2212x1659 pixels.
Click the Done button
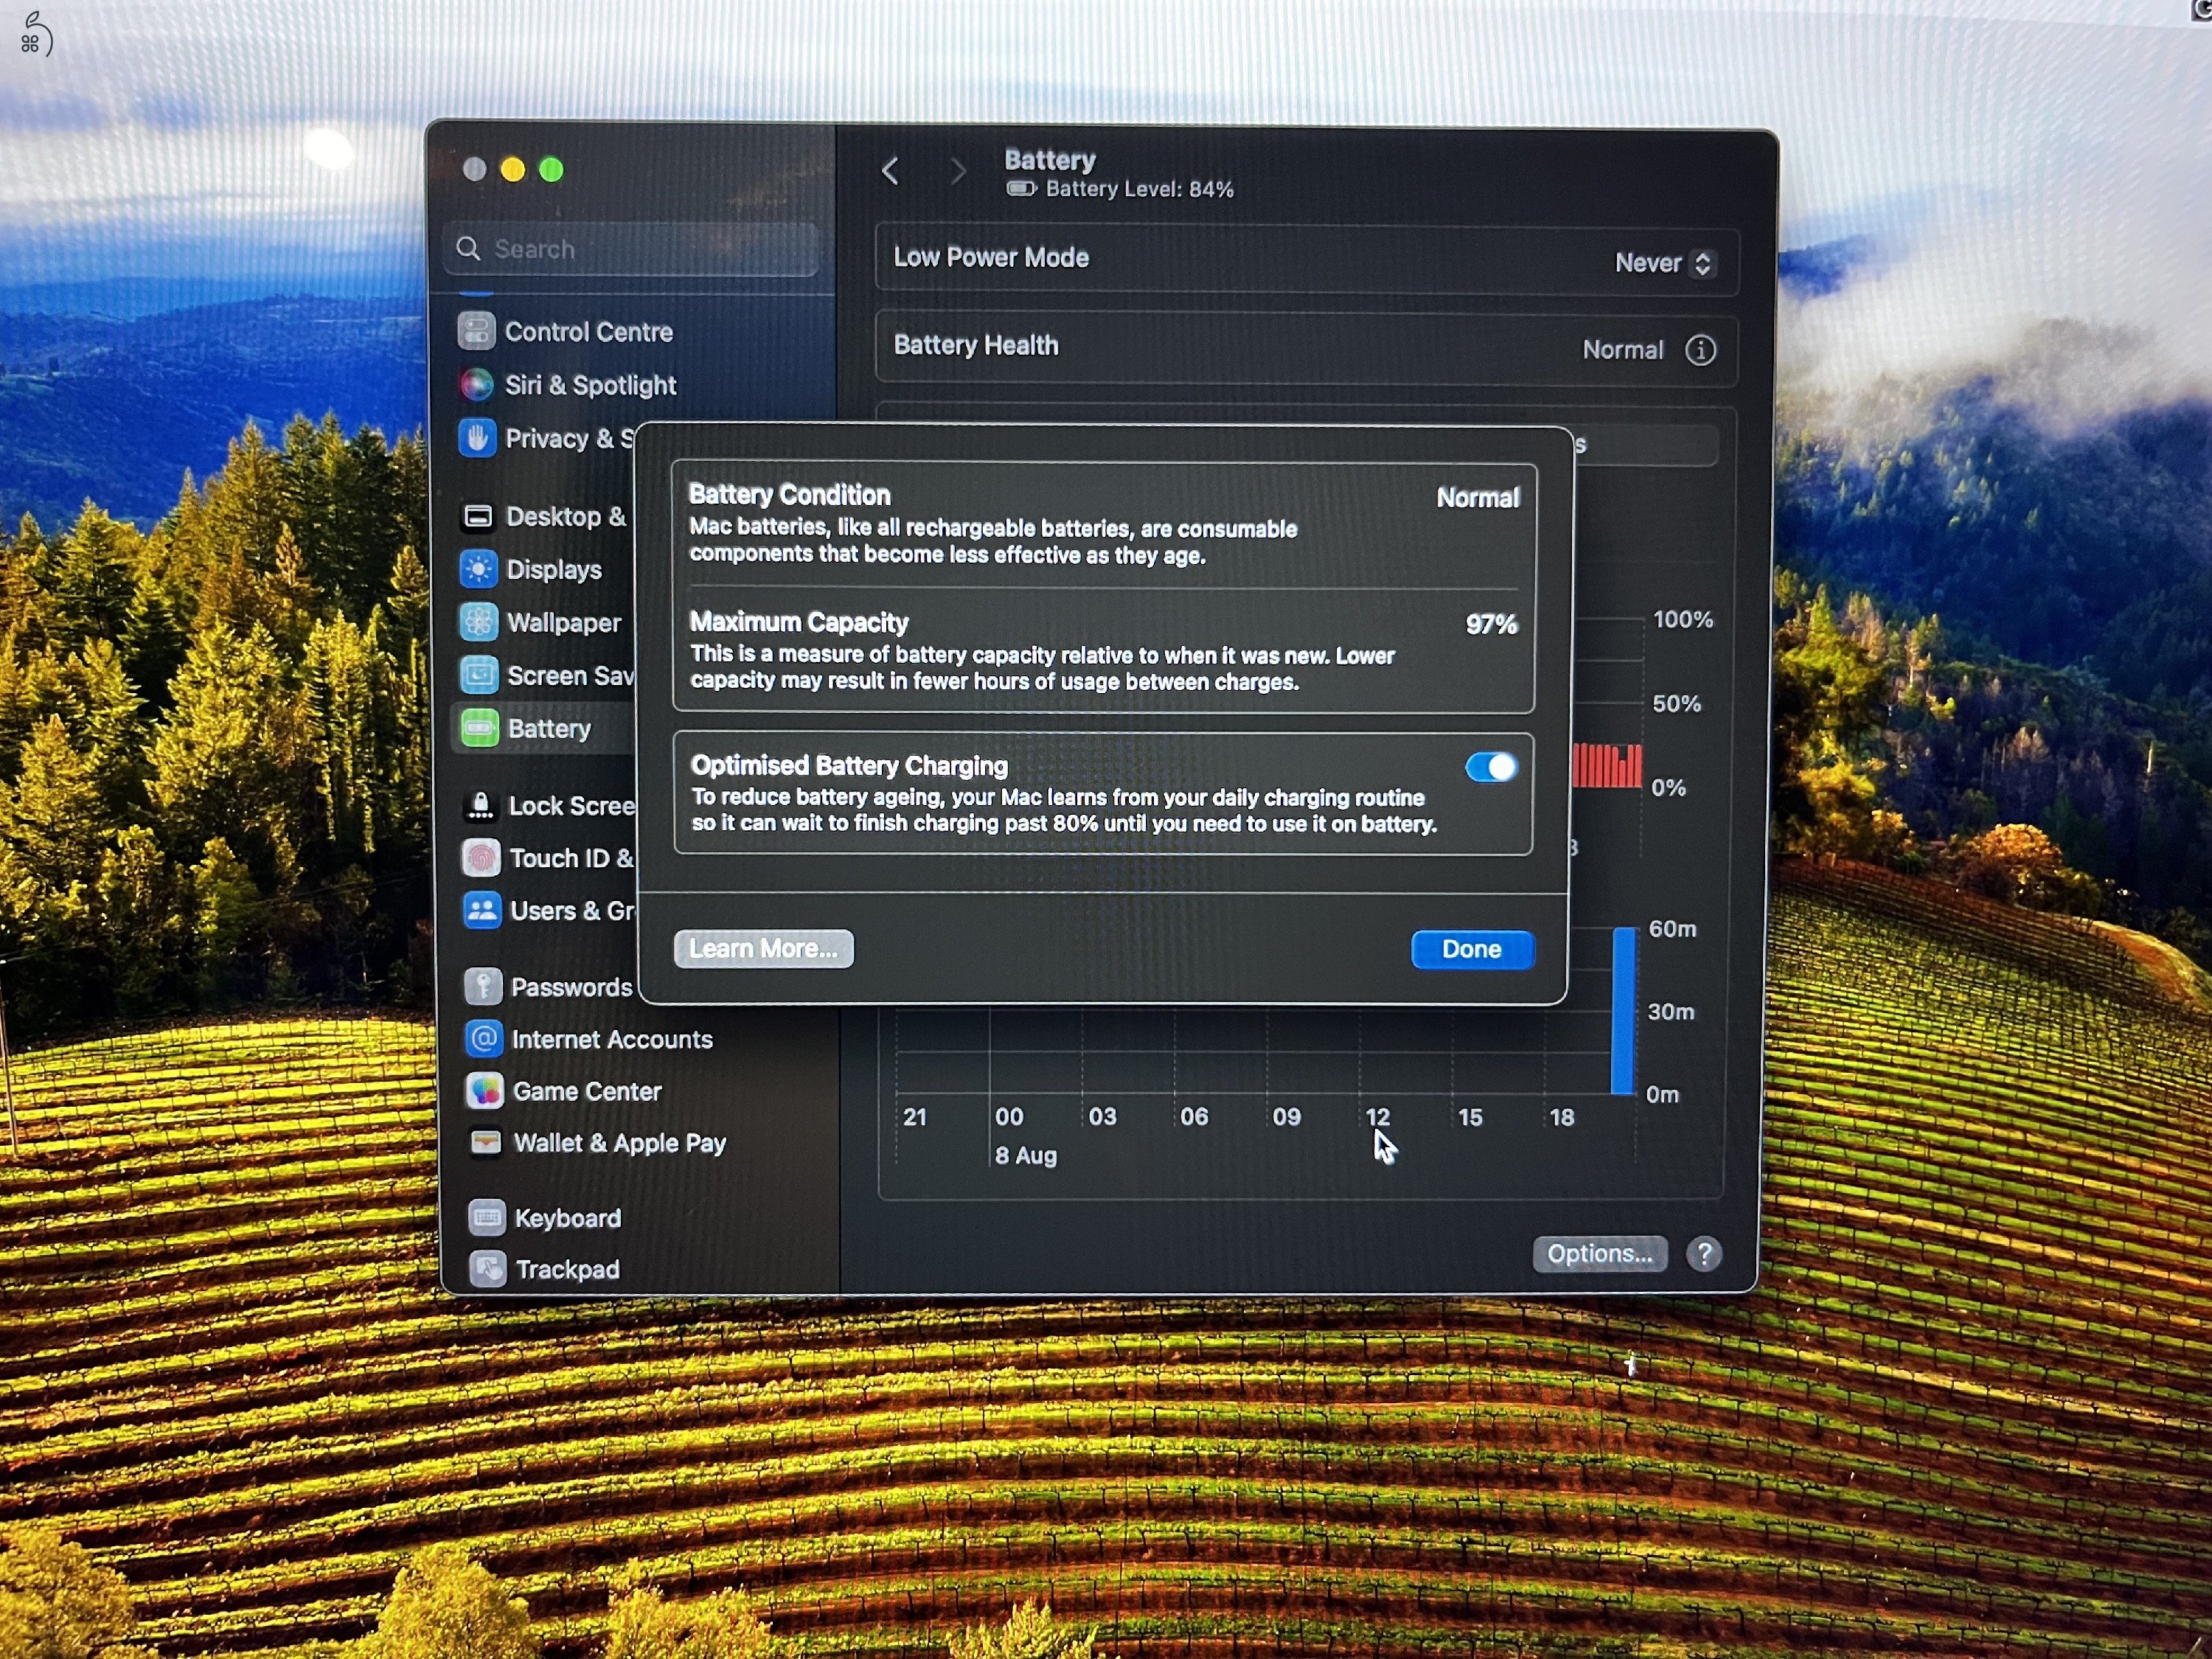tap(1472, 949)
